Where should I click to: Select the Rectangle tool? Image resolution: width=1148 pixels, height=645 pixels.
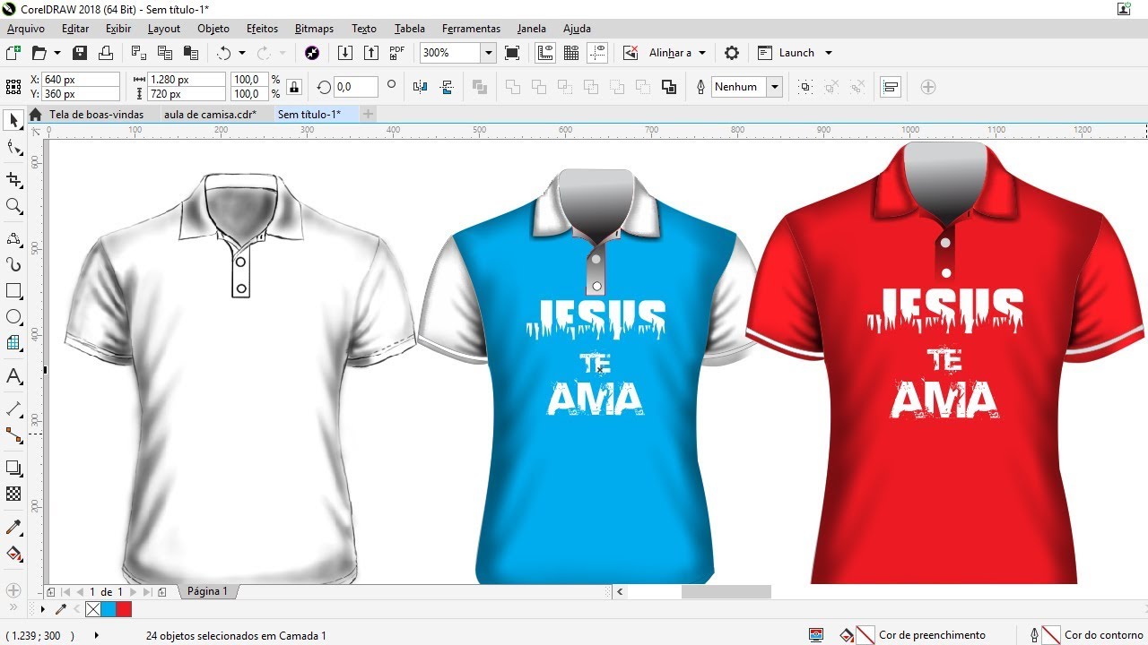coord(13,291)
